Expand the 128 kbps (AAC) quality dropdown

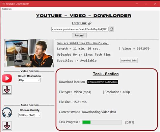pos(30,115)
